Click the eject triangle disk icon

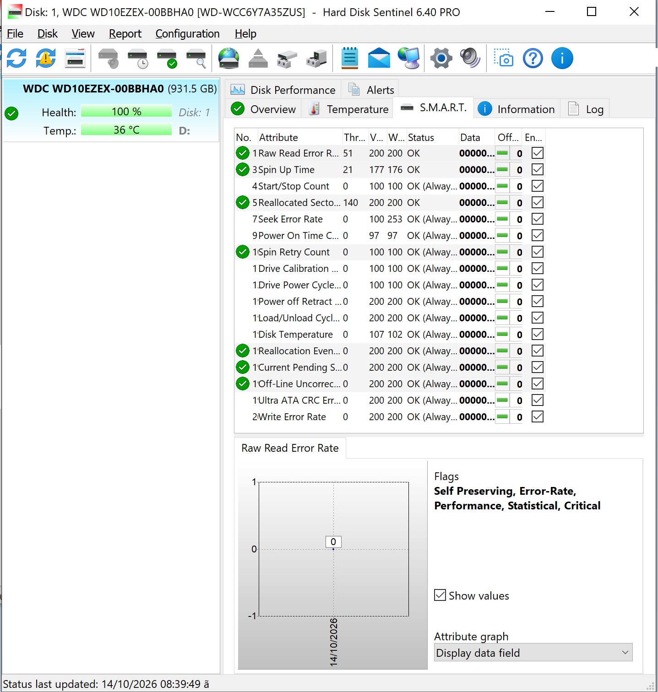coord(258,59)
